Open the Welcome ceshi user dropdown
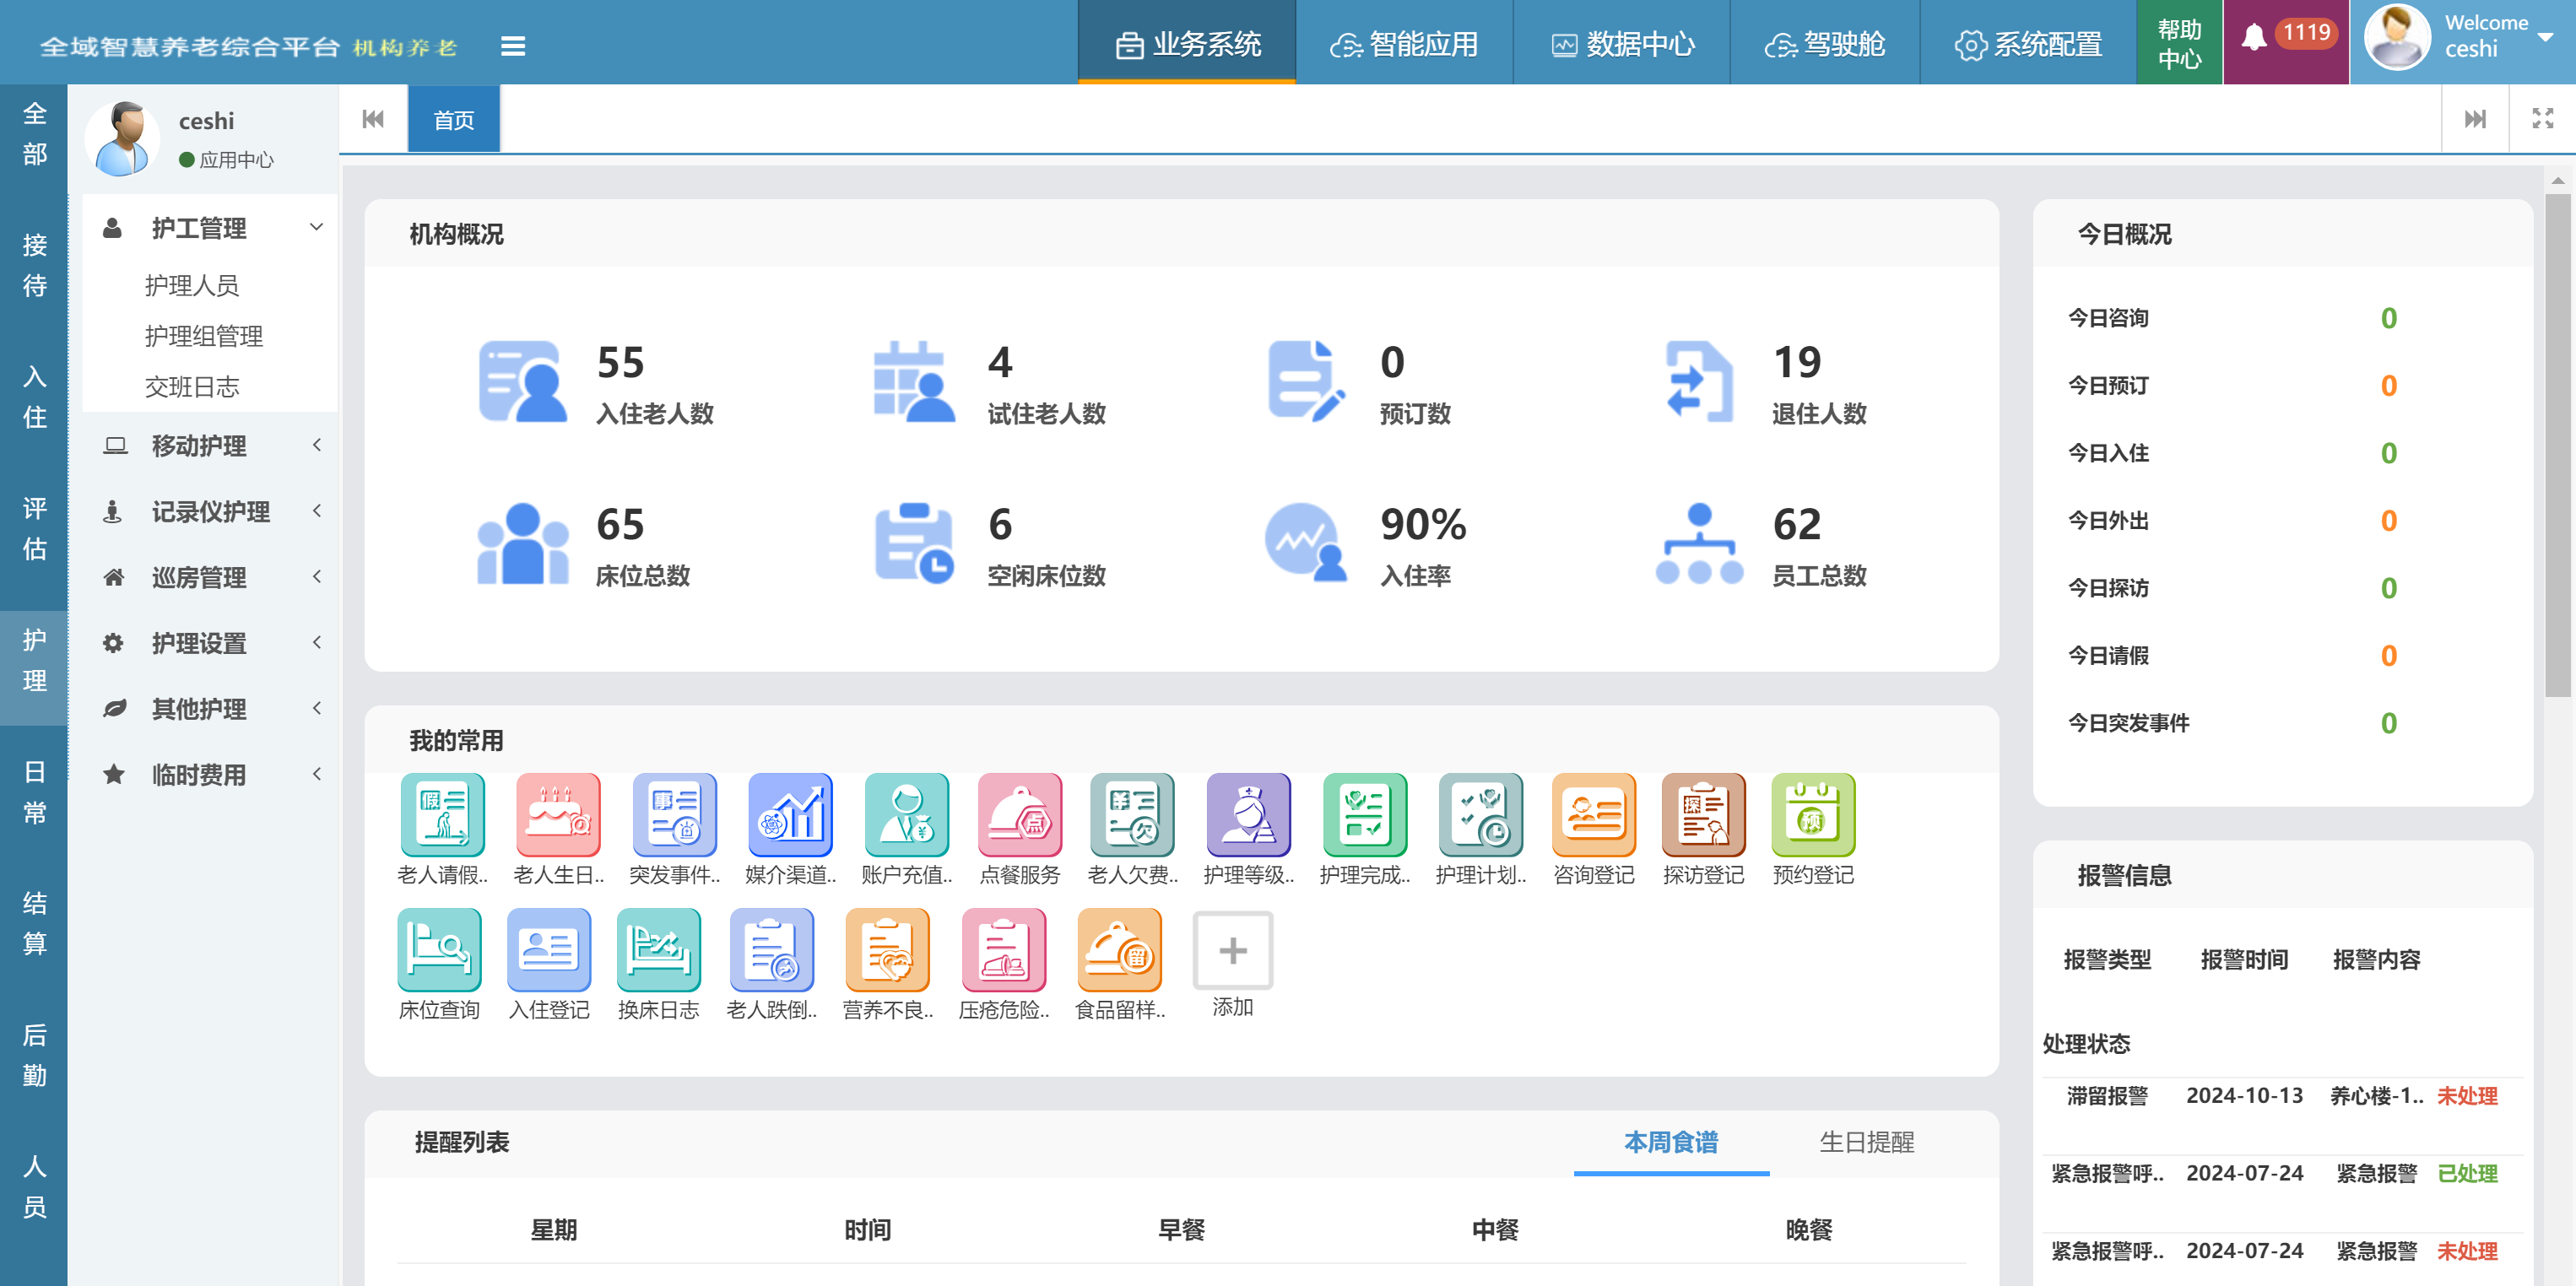This screenshot has height=1286, width=2576. tap(2462, 41)
